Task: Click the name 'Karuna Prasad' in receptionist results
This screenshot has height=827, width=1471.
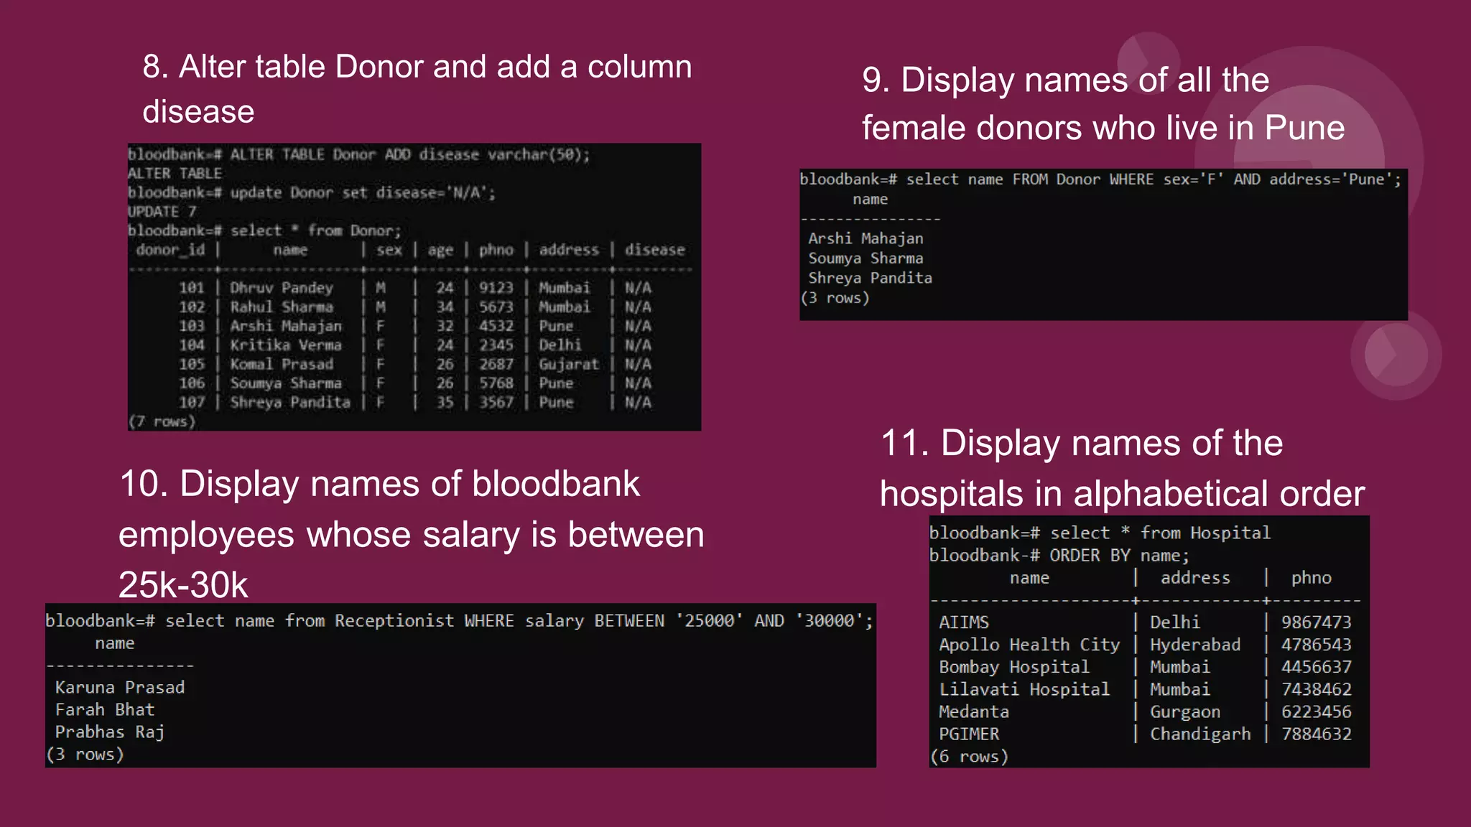Action: (120, 688)
